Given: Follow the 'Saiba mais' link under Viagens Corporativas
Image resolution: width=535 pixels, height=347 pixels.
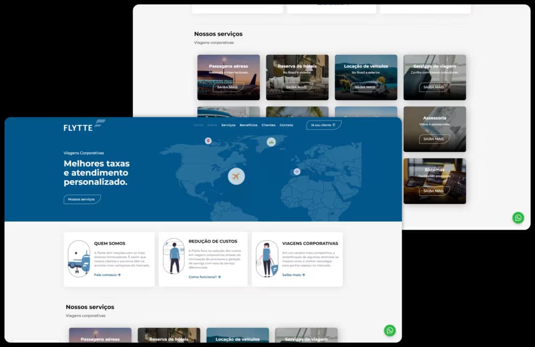Looking at the screenshot, I should (x=294, y=275).
